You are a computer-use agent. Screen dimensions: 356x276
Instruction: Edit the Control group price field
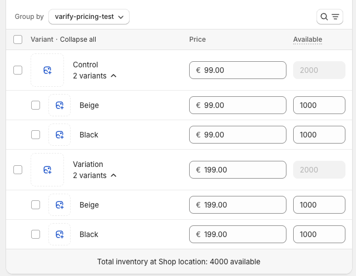[x=238, y=70]
